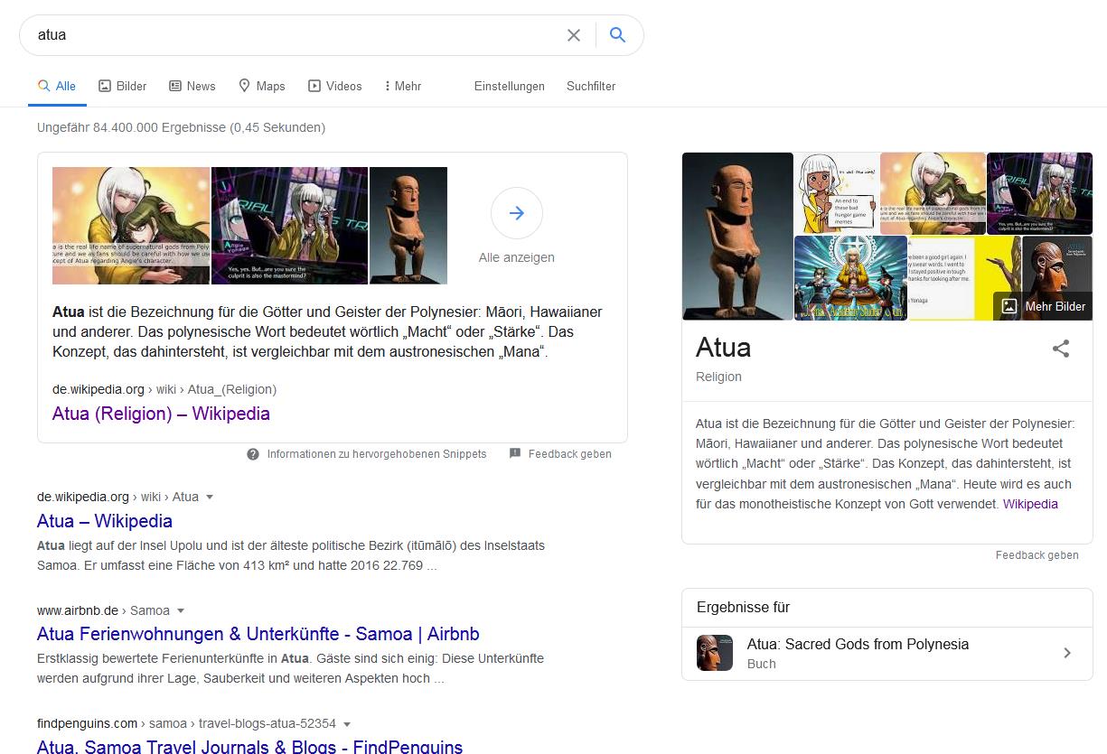Go to the Videos tab
This screenshot has width=1107, height=754.
[334, 86]
